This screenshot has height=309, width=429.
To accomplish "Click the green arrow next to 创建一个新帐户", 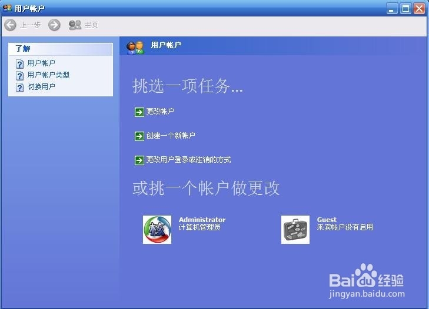I will 139,136.
